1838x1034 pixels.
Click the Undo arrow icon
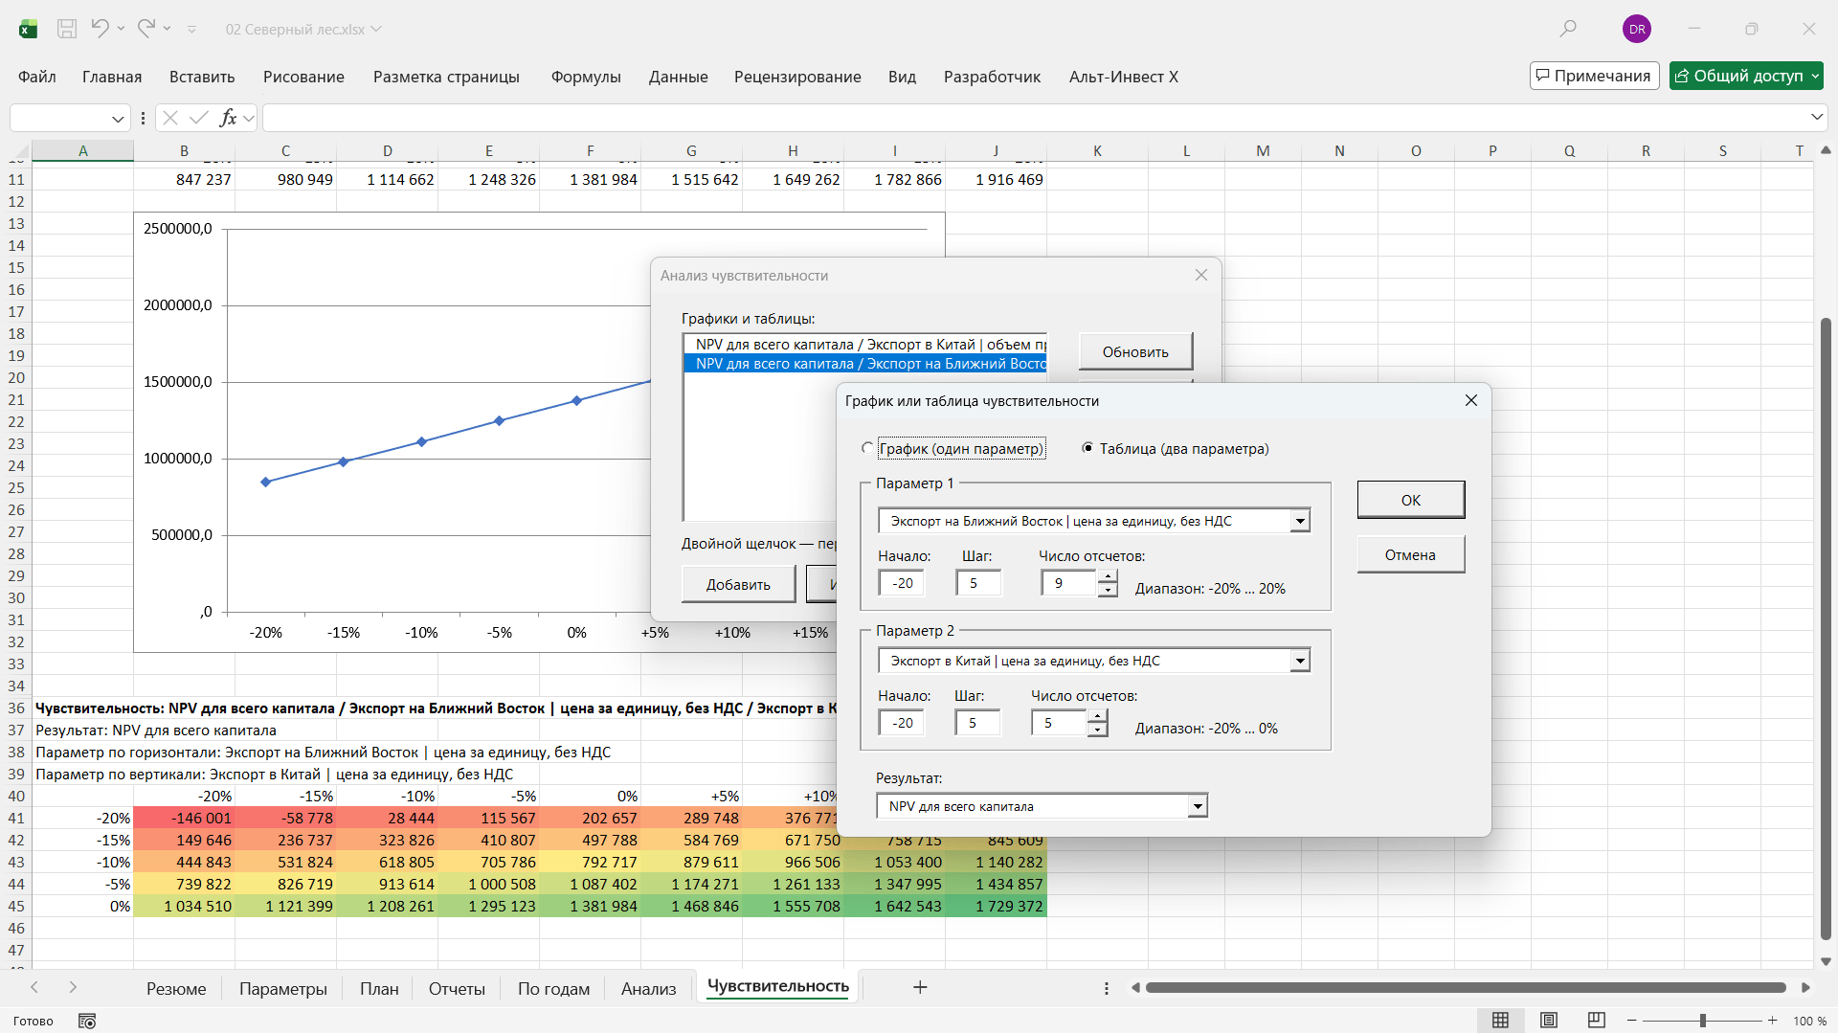[100, 29]
